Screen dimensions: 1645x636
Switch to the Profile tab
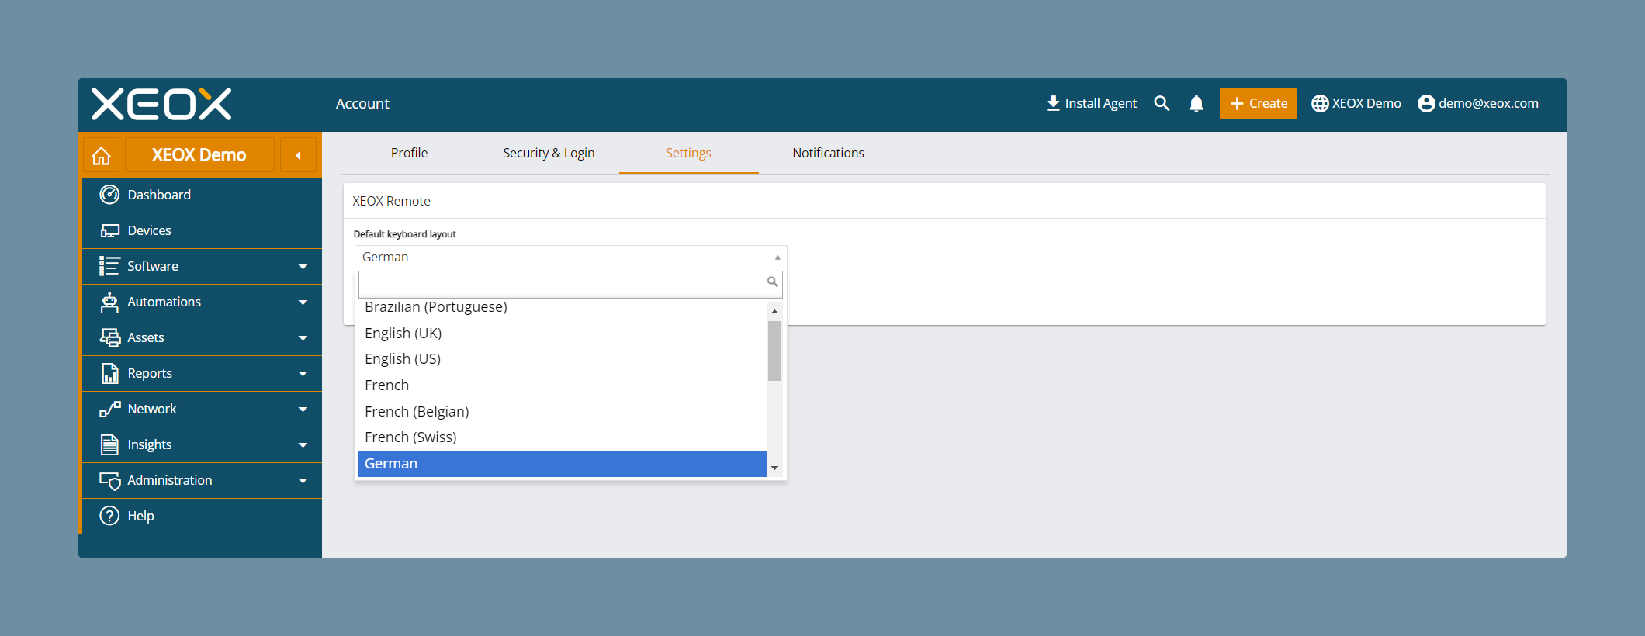coord(409,153)
